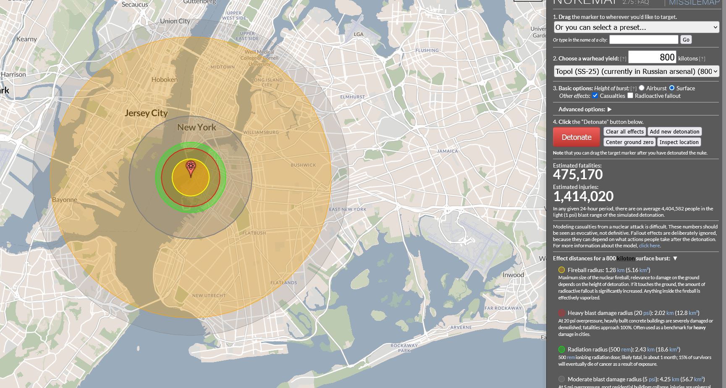The height and width of the screenshot is (388, 726).
Task: Expand the Advanced options triangle
Action: tap(609, 109)
